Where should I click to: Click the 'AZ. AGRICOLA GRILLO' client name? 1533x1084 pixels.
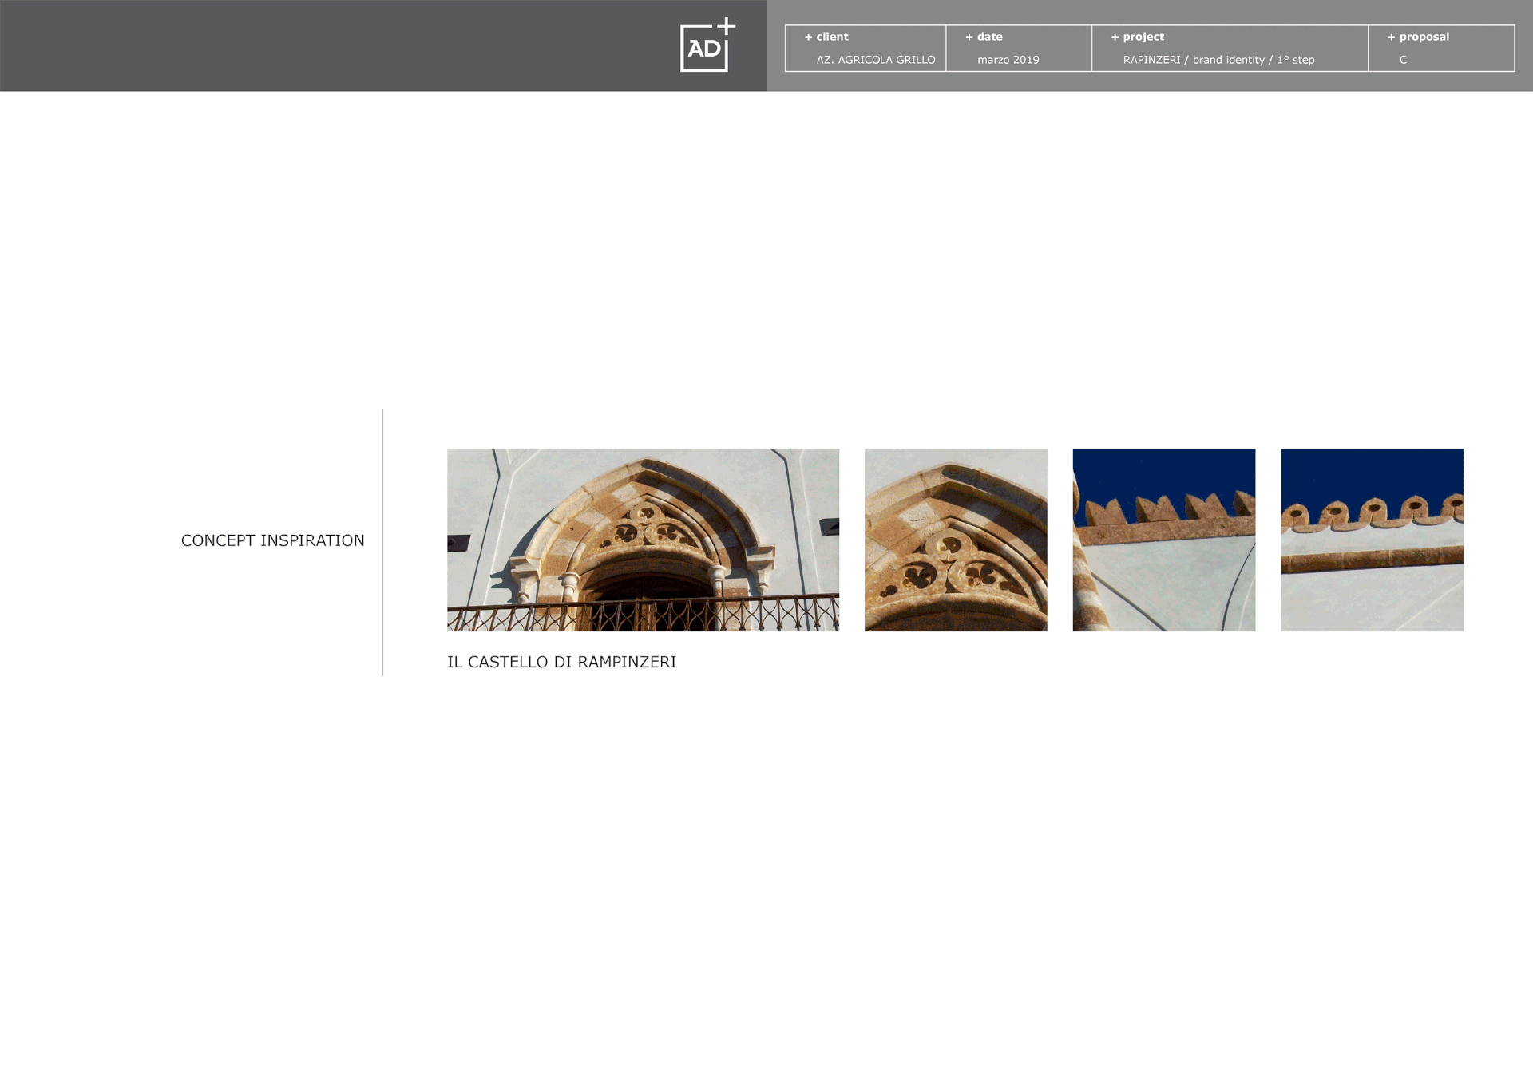pyautogui.click(x=876, y=60)
